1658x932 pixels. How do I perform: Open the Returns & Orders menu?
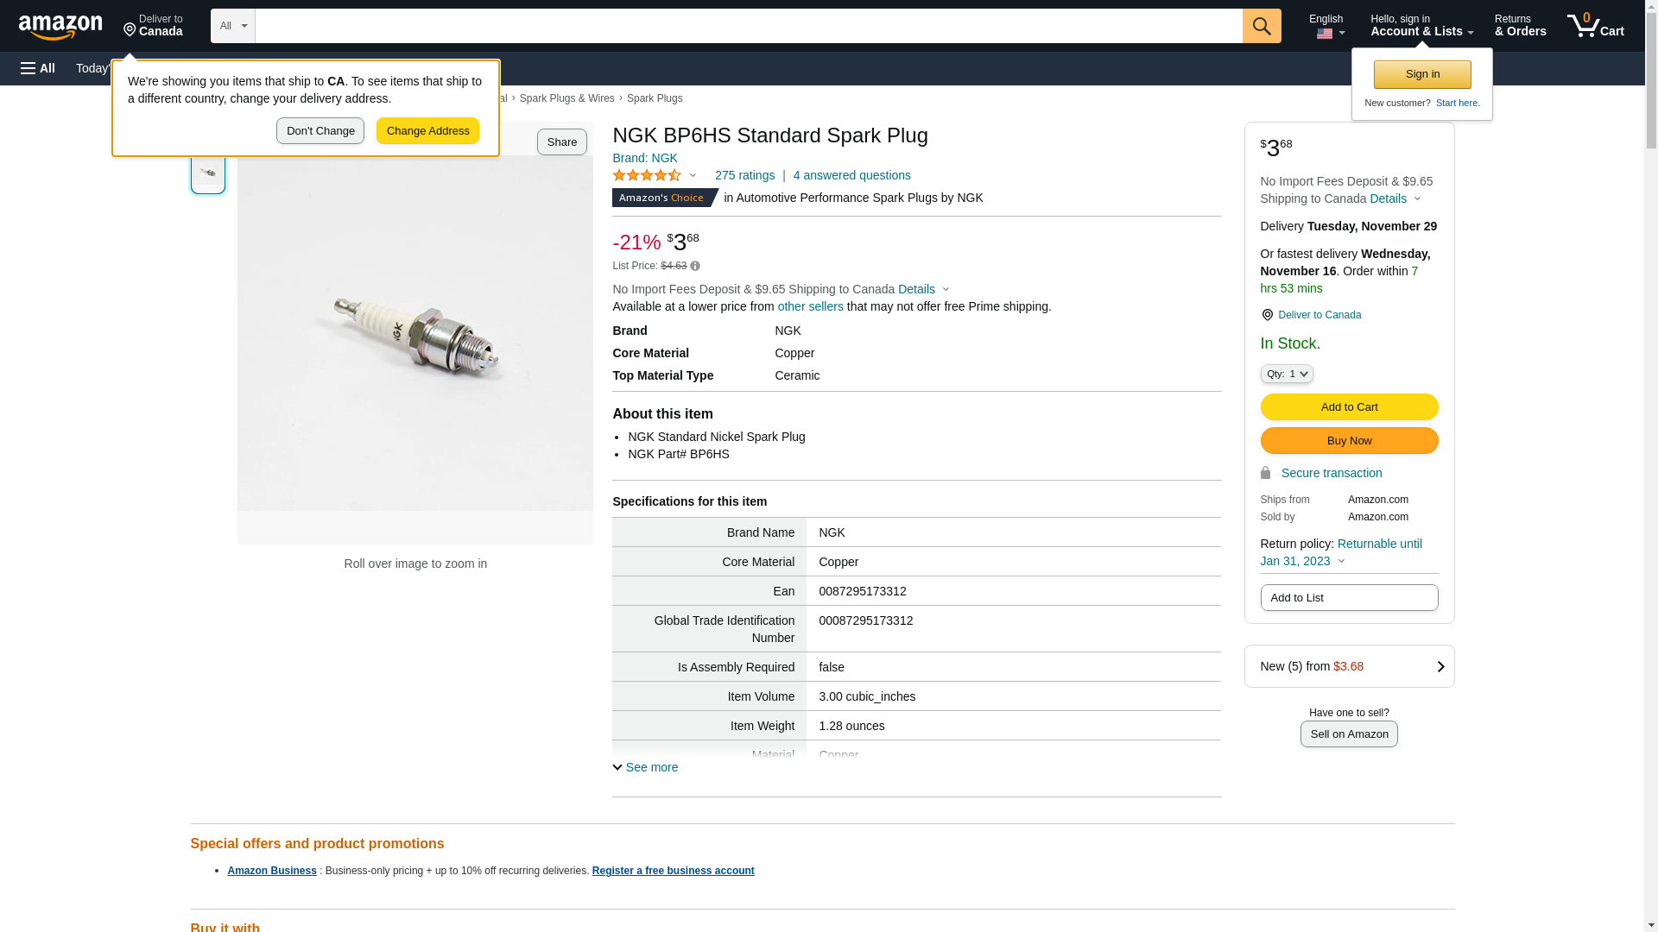pos(1520,26)
